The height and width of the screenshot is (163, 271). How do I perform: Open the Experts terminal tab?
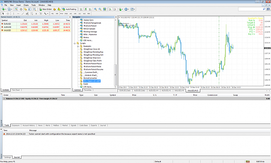pos(94,125)
